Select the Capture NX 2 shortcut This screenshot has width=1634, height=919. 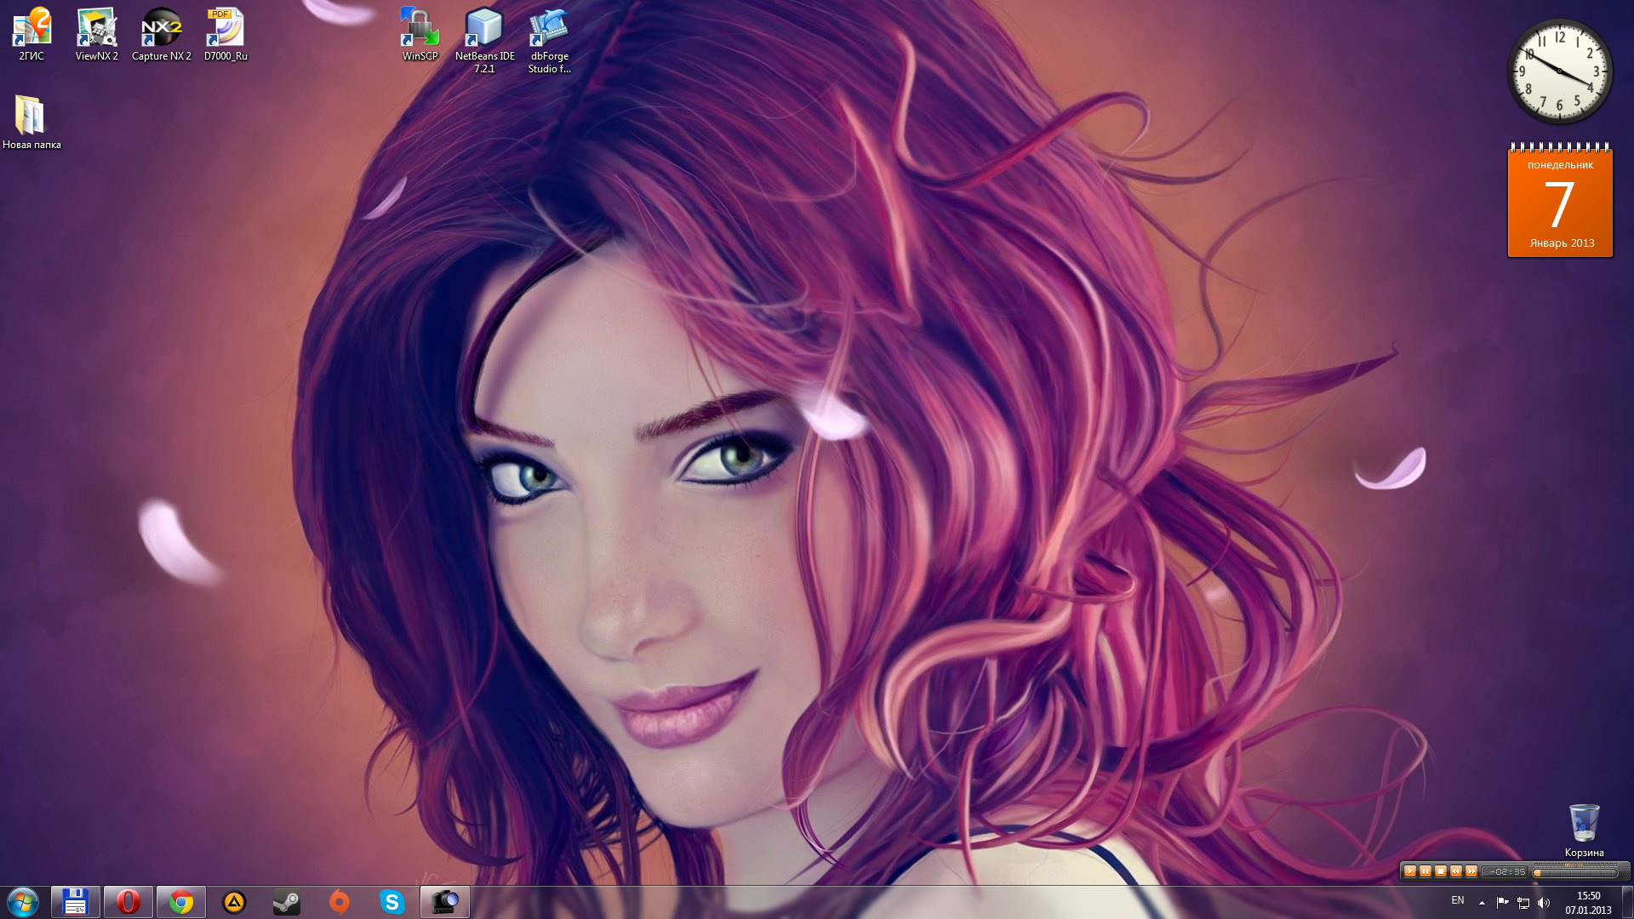(161, 34)
